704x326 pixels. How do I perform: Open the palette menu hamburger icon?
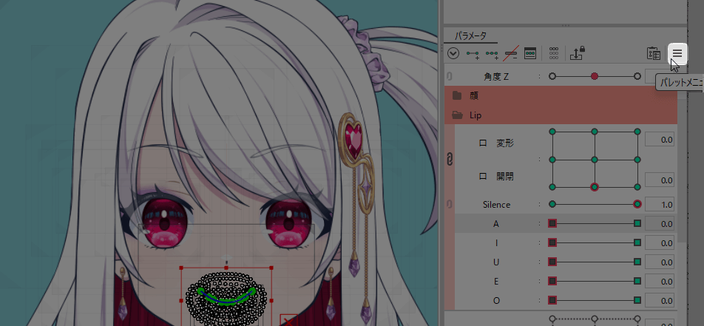[677, 52]
